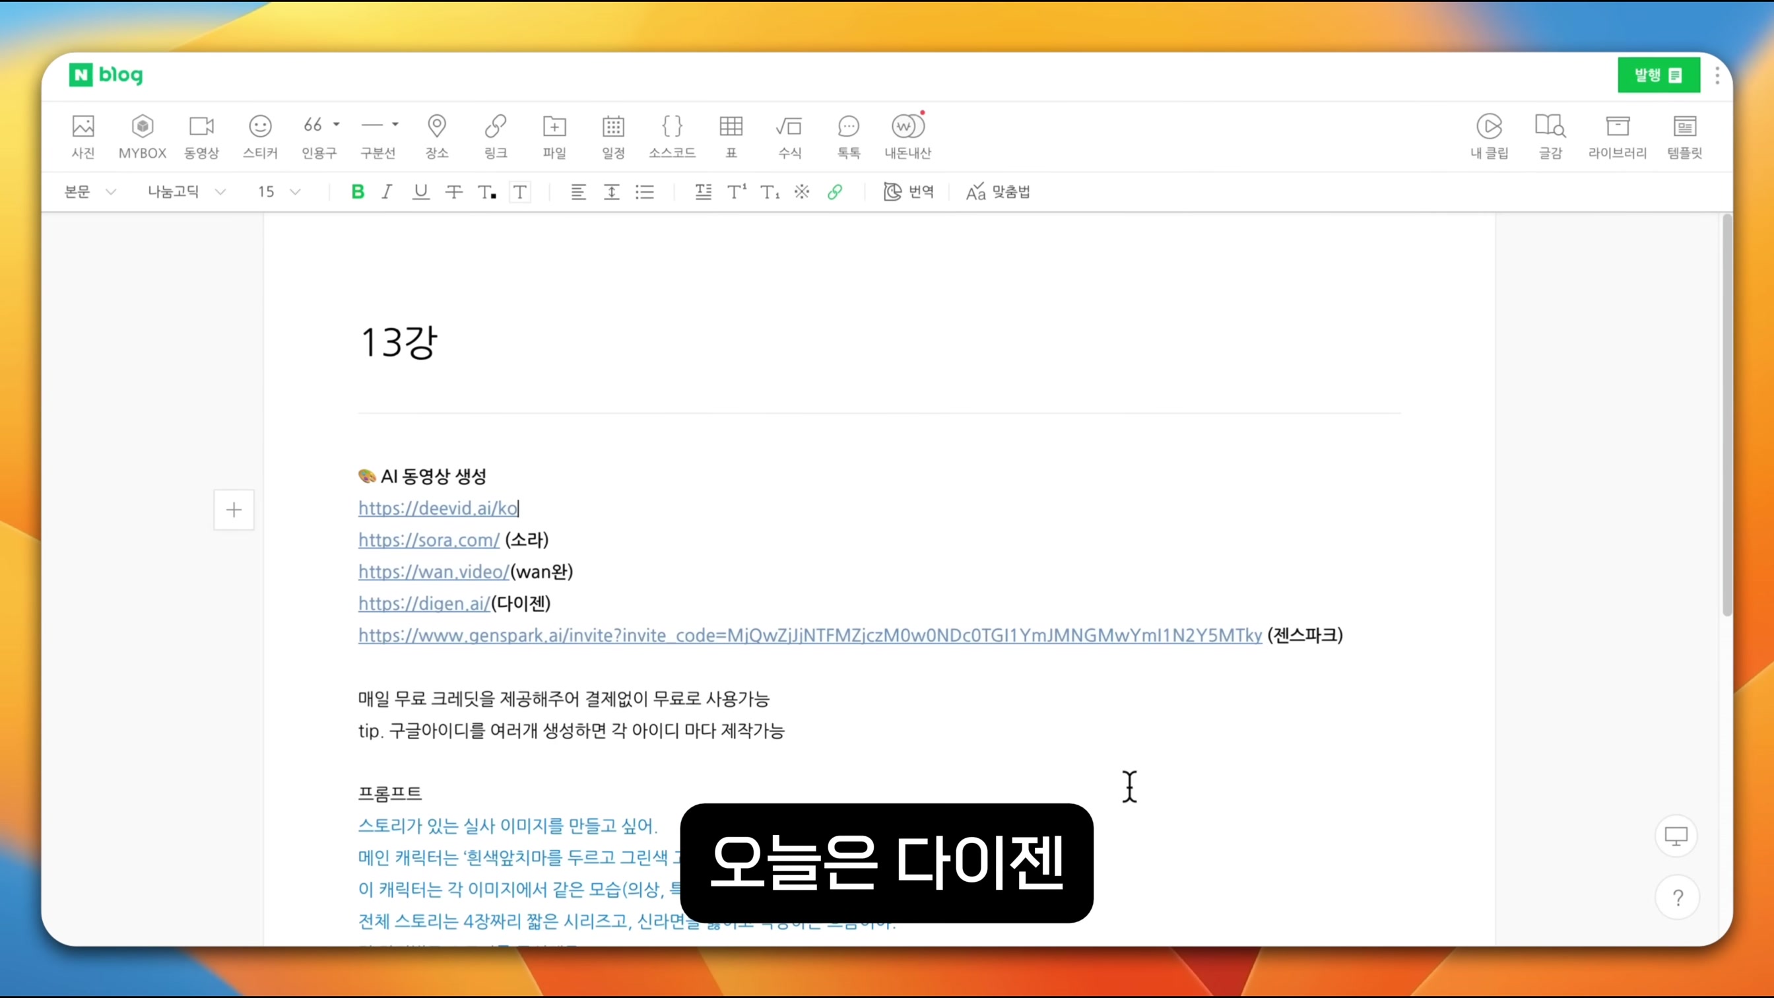This screenshot has width=1774, height=998.
Task: Open the 스티커 sticker picker
Action: pyautogui.click(x=260, y=137)
